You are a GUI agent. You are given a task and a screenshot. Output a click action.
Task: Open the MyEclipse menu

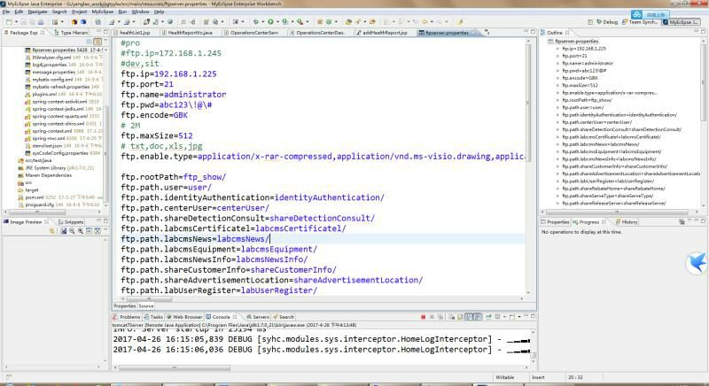[x=103, y=12]
